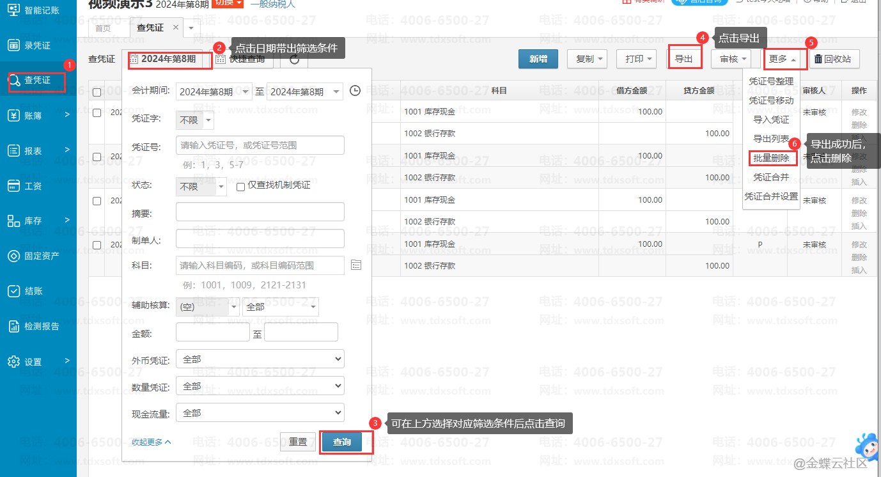
Task: Open 检测报告 in the sidebar
Action: [x=38, y=326]
